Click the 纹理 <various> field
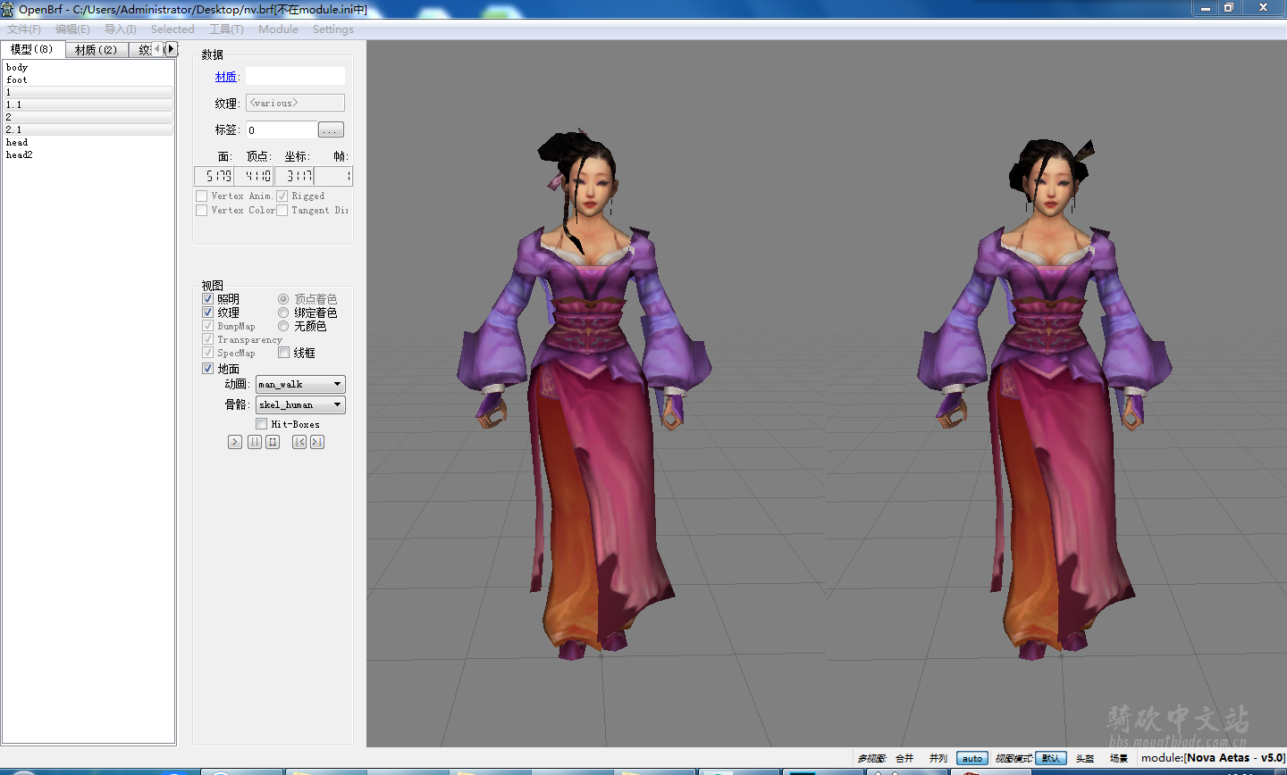This screenshot has height=775, width=1287. (295, 103)
